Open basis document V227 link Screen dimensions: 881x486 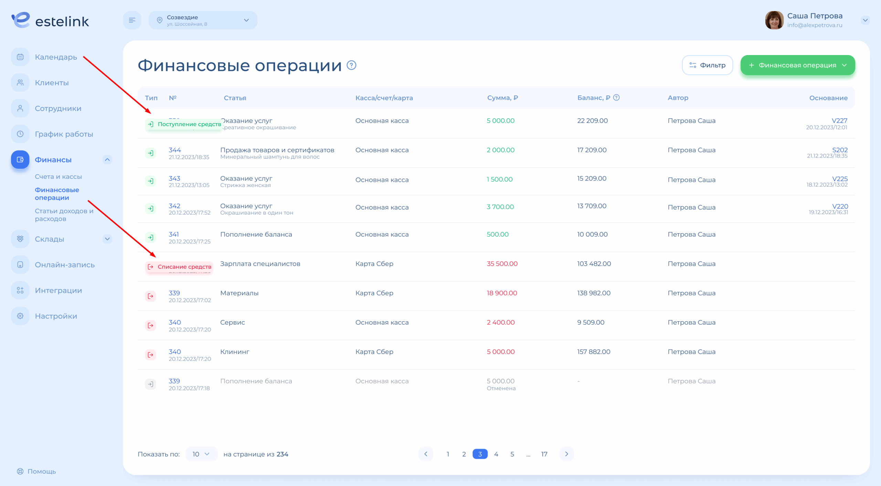tap(839, 120)
